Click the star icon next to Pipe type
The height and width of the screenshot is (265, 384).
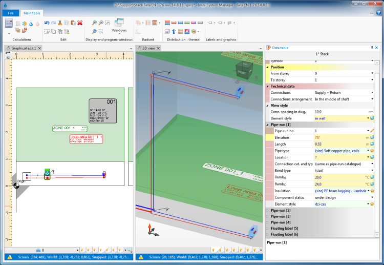372,151
